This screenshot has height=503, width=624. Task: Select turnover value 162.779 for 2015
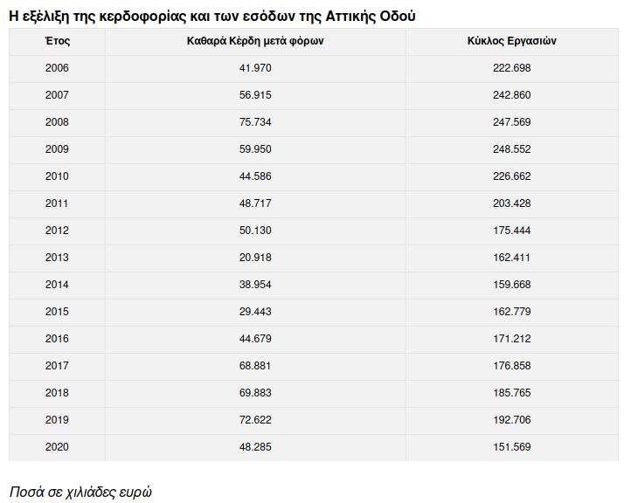point(512,312)
